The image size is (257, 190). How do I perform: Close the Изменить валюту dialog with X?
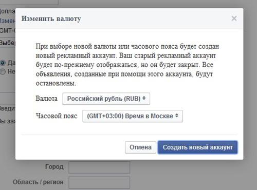[234, 18]
